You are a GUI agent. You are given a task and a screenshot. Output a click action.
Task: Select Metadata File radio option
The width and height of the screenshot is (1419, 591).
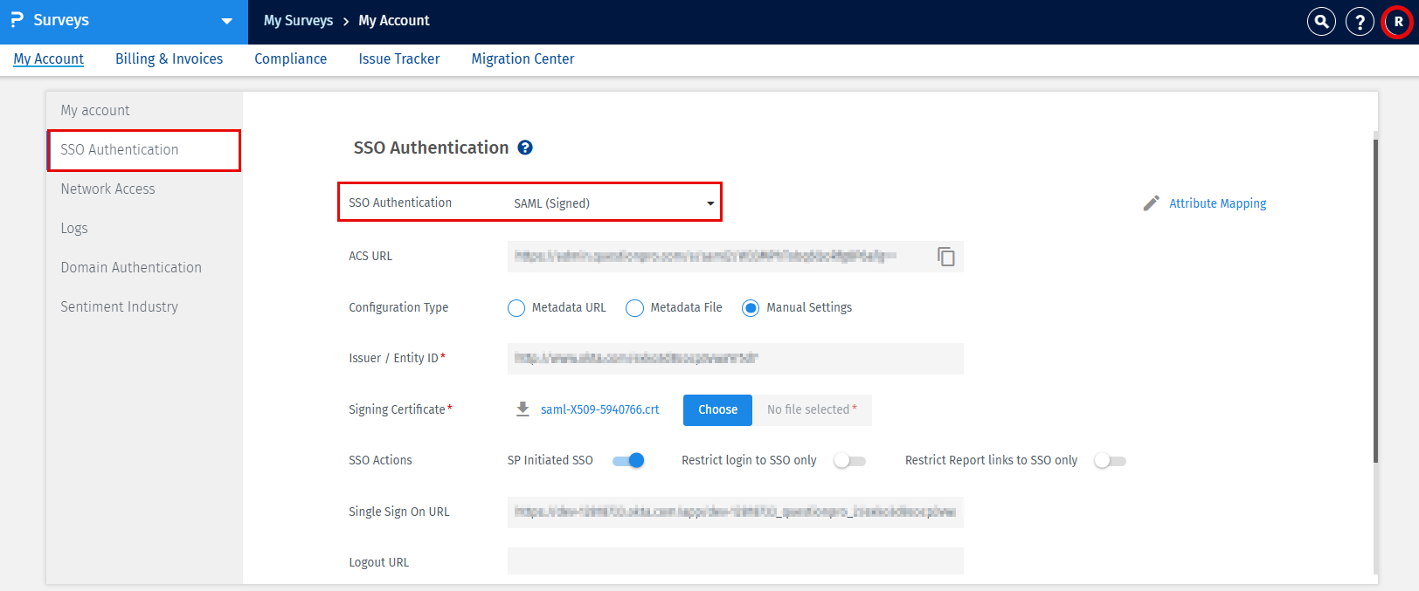point(635,308)
